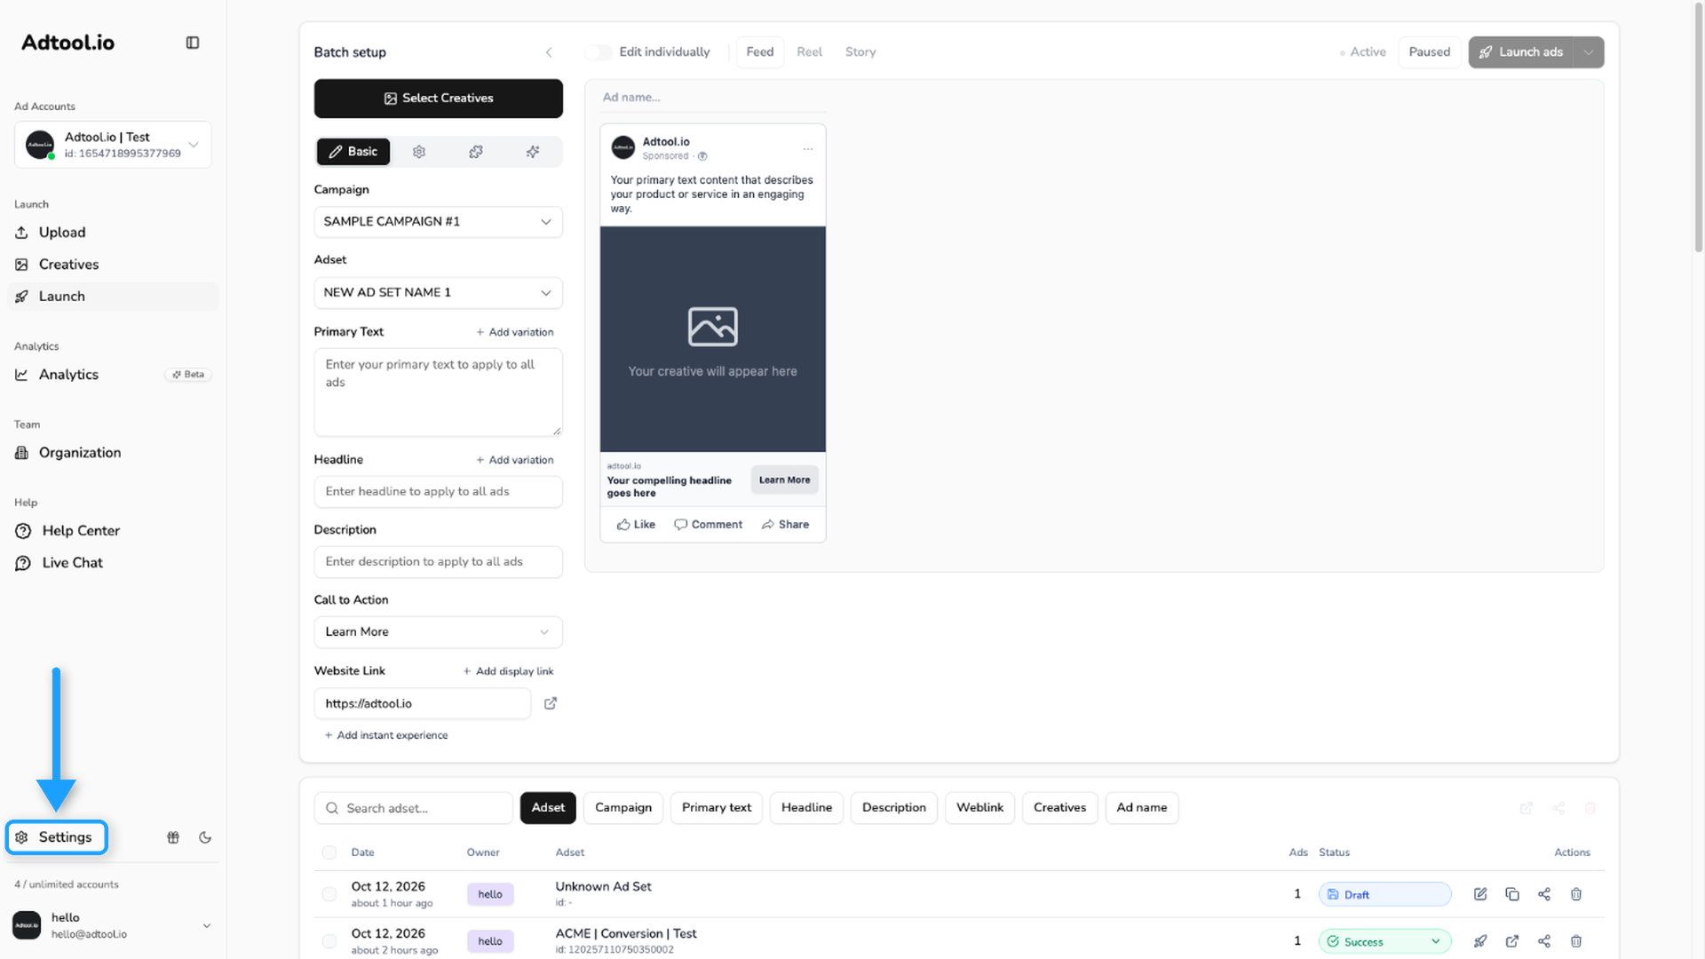Screen dimensions: 1705x959
Task: Click the Learn More button in ad preview
Action: pos(784,480)
